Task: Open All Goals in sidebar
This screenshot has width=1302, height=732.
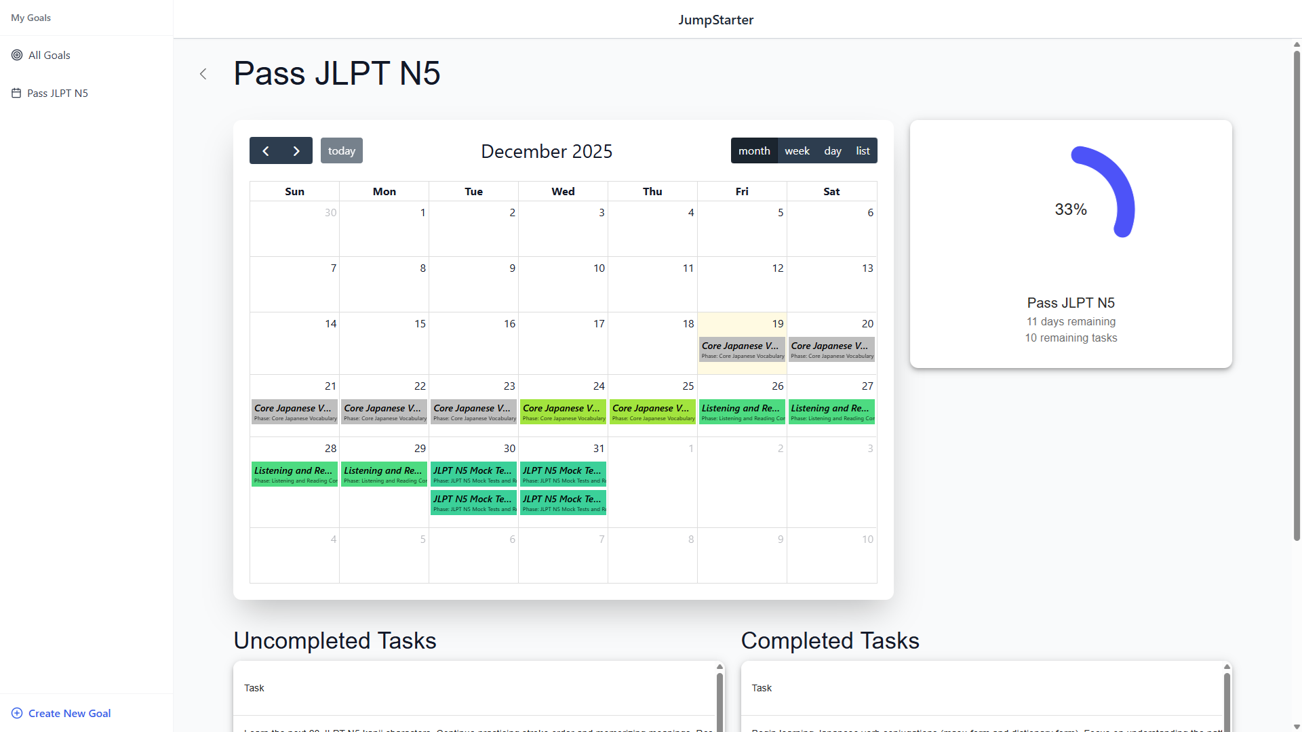Action: (x=49, y=55)
